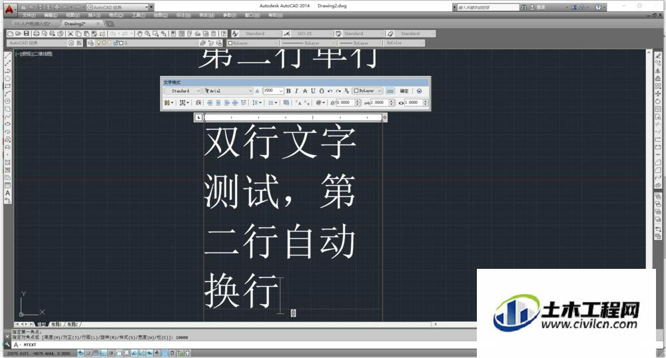Screen dimensions: 666x358
Task: Open the 视图 menu
Action: (73, 15)
